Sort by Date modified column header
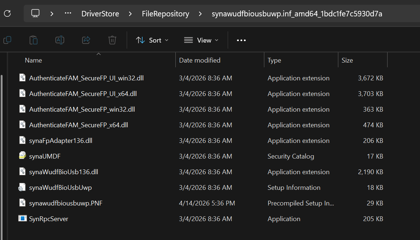The width and height of the screenshot is (420, 240). coord(200,60)
